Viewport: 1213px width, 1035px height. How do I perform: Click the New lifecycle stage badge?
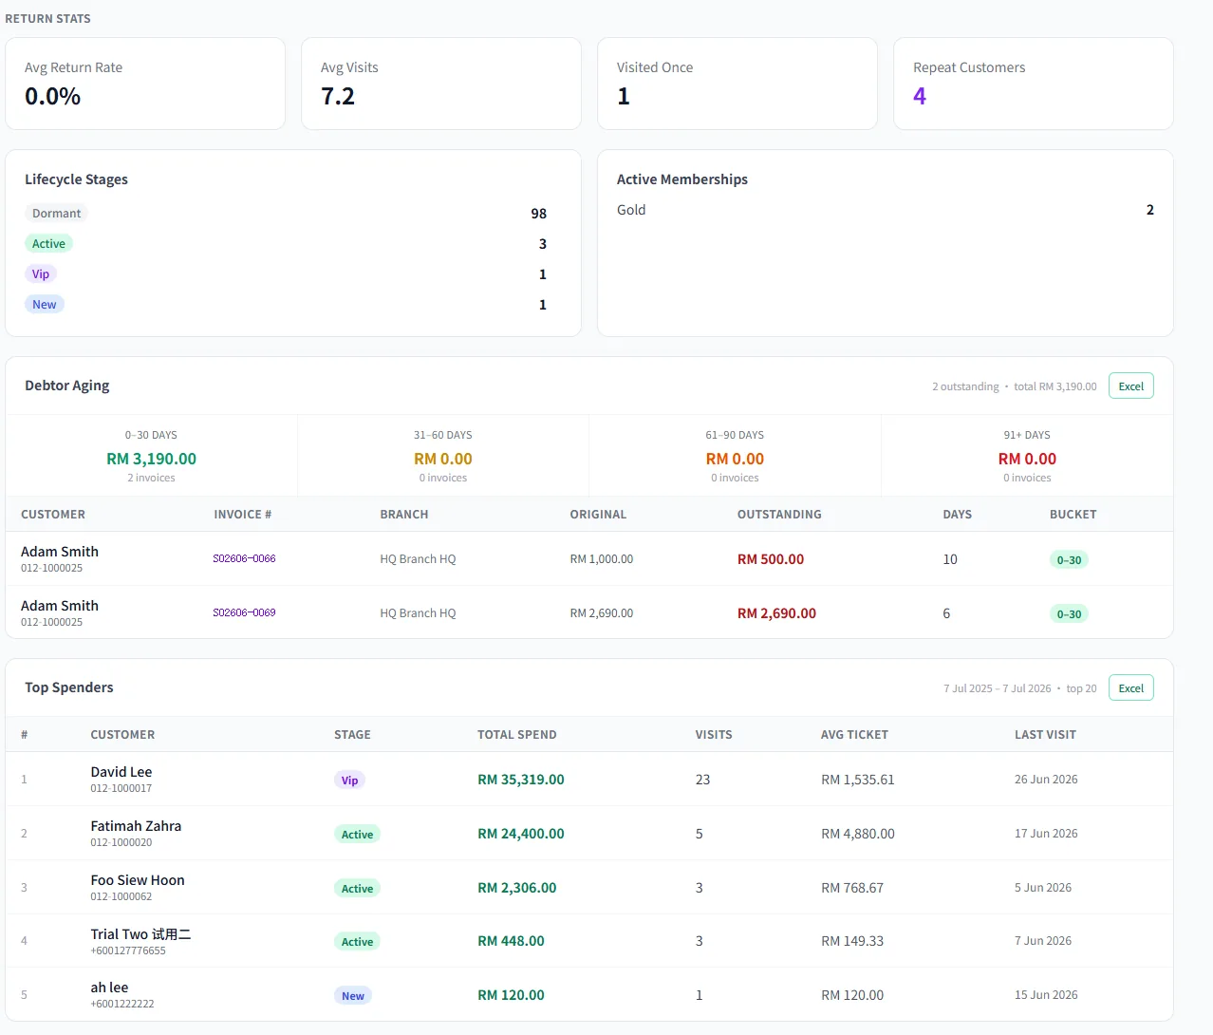click(x=45, y=305)
